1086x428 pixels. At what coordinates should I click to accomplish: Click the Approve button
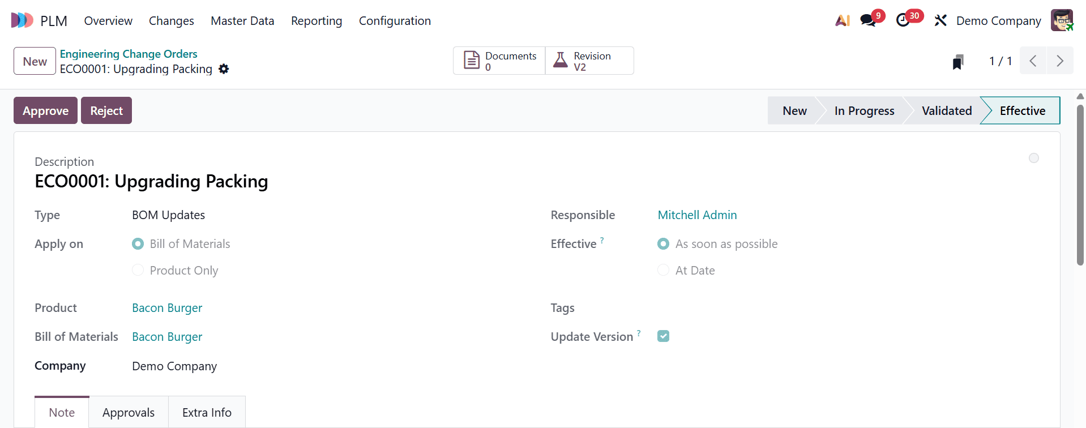[45, 110]
